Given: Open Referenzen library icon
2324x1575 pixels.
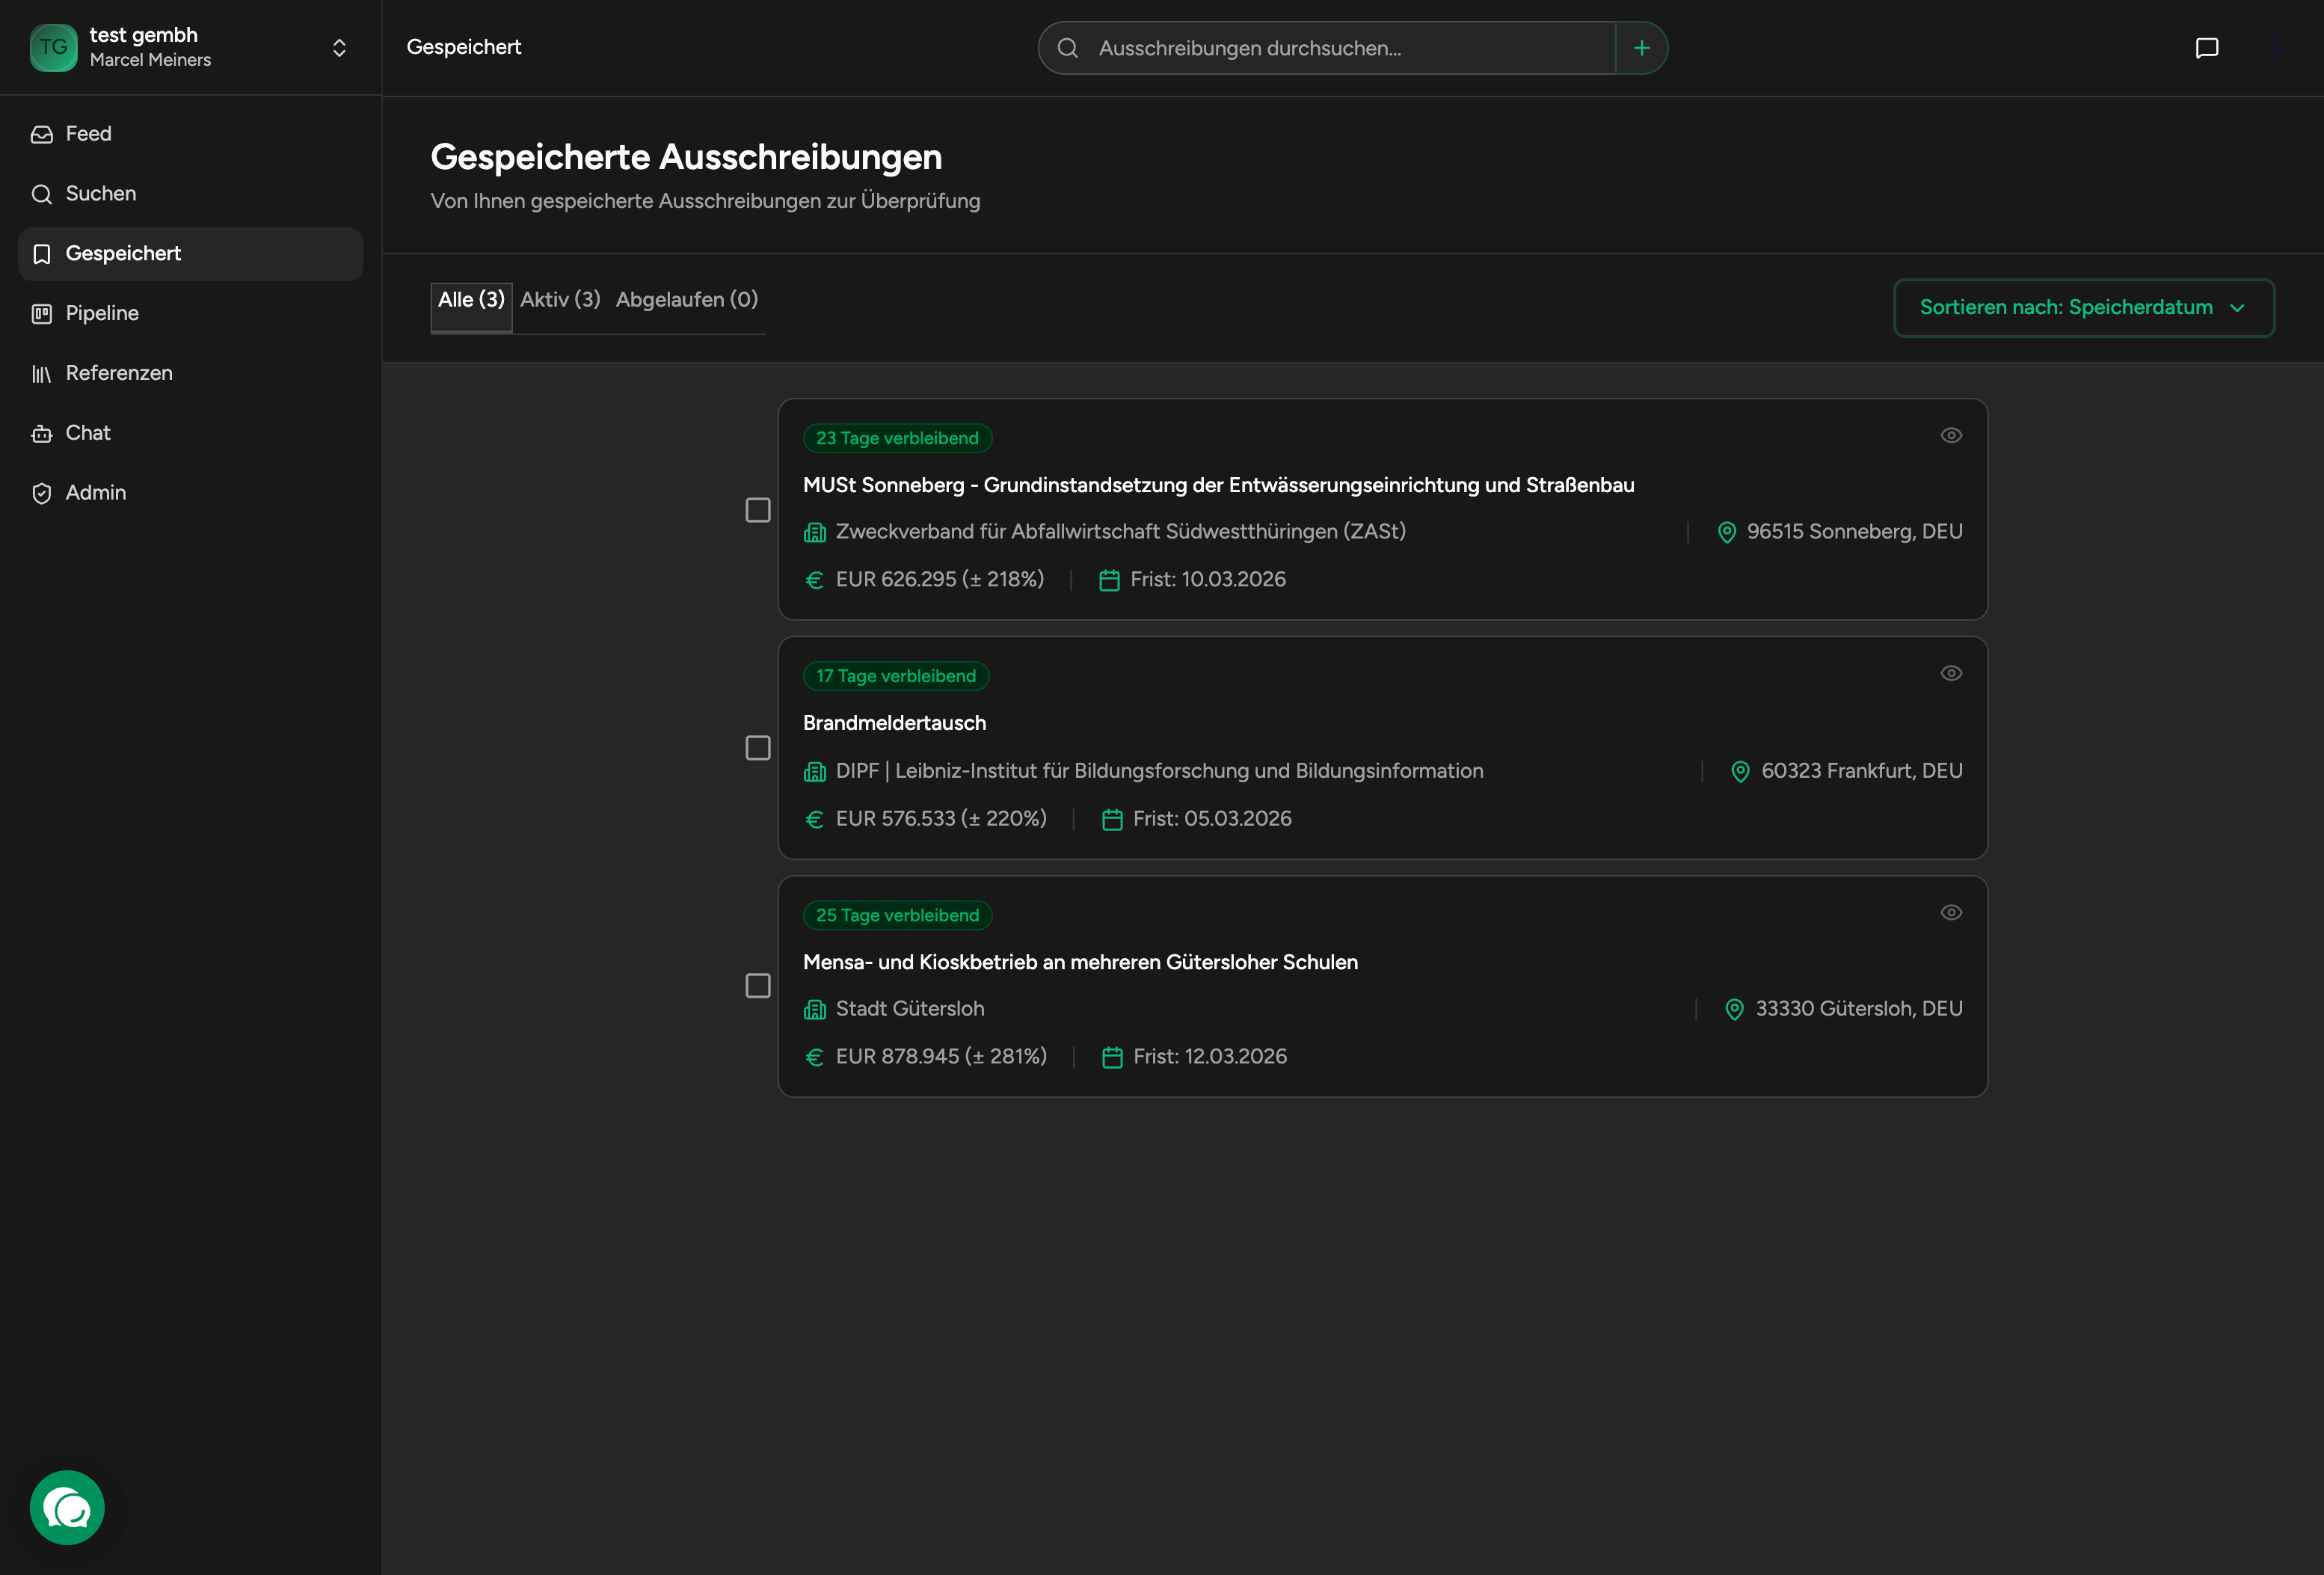Looking at the screenshot, I should pyautogui.click(x=42, y=374).
